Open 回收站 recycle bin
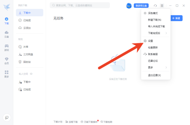This screenshot has width=190, height=125. [x=30, y=62]
